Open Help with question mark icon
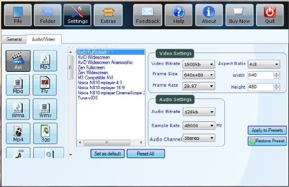This screenshot has height=187, width=289. coord(178,15)
